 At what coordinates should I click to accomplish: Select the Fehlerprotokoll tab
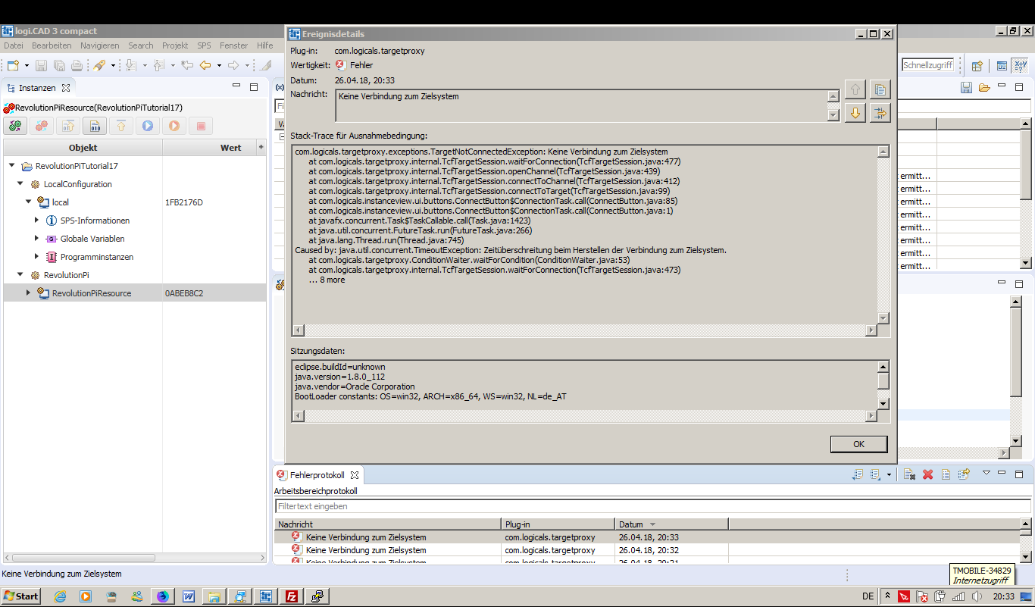coord(317,475)
